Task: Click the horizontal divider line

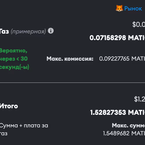Action: pyautogui.click(x=72, y=83)
